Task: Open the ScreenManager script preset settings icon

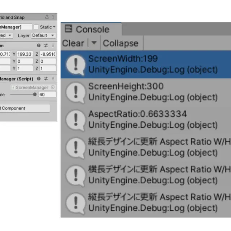Action: click(x=46, y=79)
